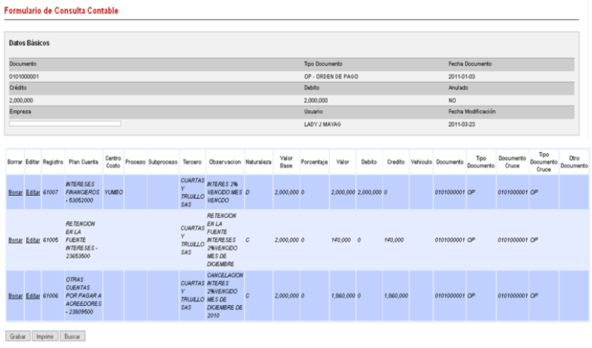592x348 pixels.
Task: Click Borrar for record 61006
Action: 15,296
